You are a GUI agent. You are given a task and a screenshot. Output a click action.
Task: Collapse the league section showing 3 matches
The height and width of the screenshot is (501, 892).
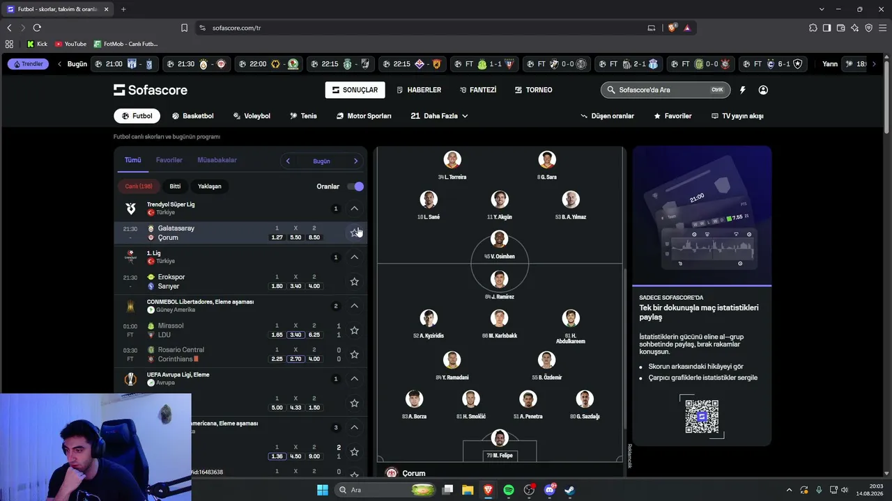[x=354, y=427]
